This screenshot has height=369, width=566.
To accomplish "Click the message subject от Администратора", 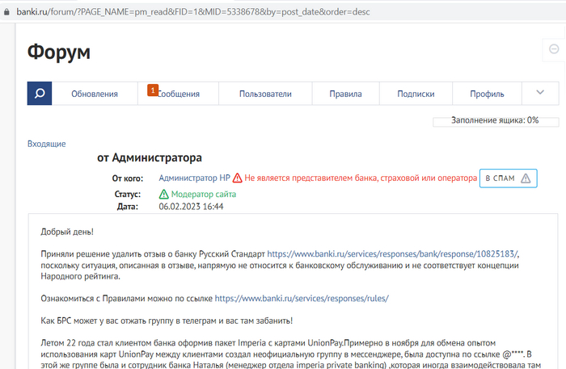I will click(150, 157).
